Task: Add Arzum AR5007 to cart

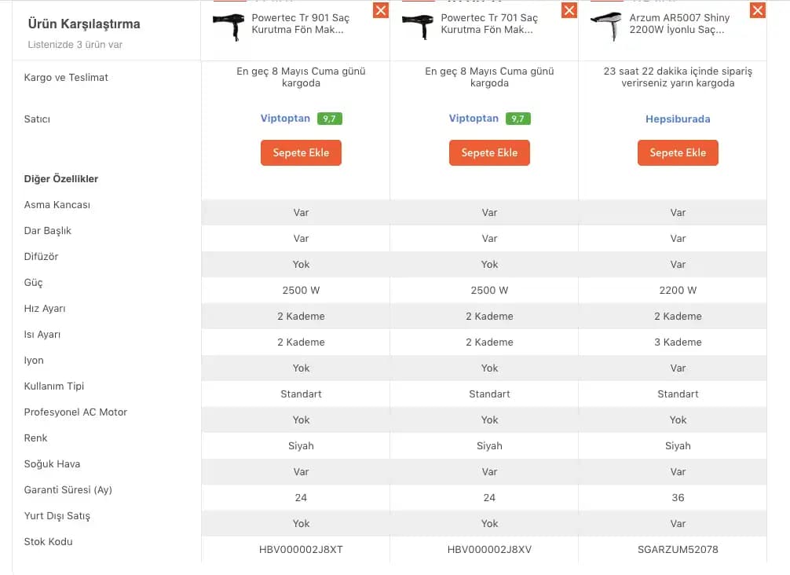Action: point(678,152)
